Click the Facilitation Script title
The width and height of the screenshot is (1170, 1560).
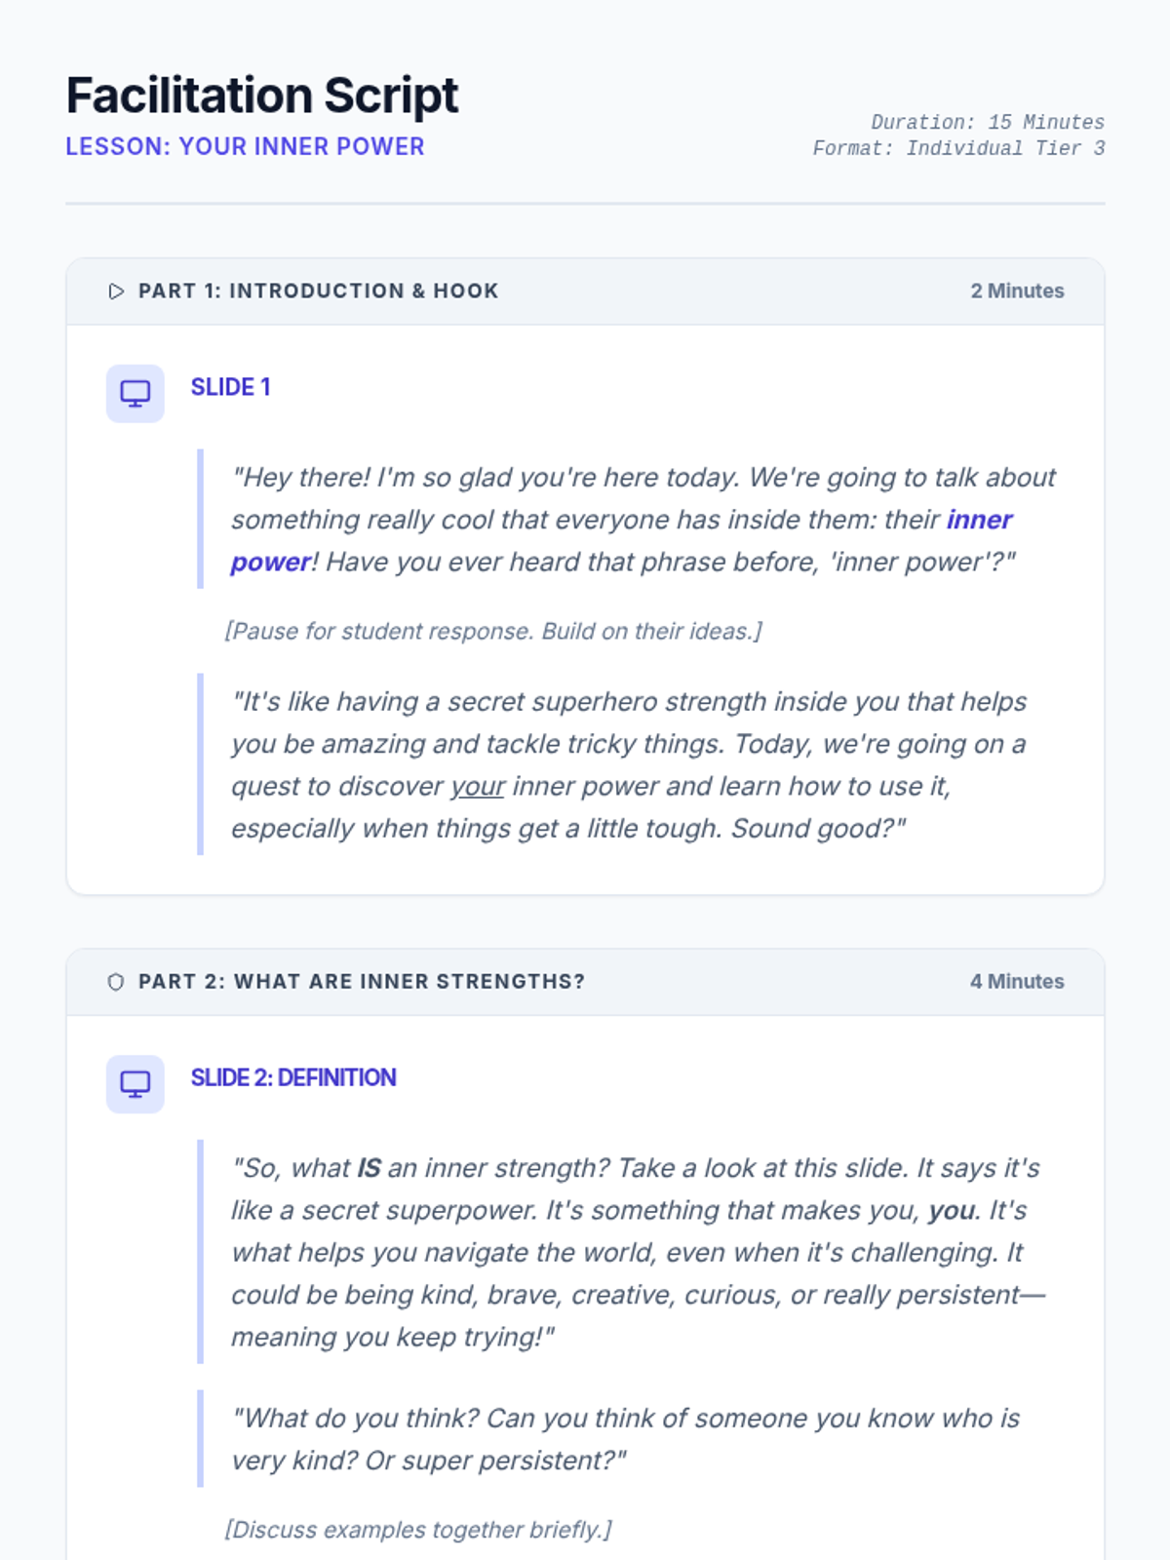[262, 96]
